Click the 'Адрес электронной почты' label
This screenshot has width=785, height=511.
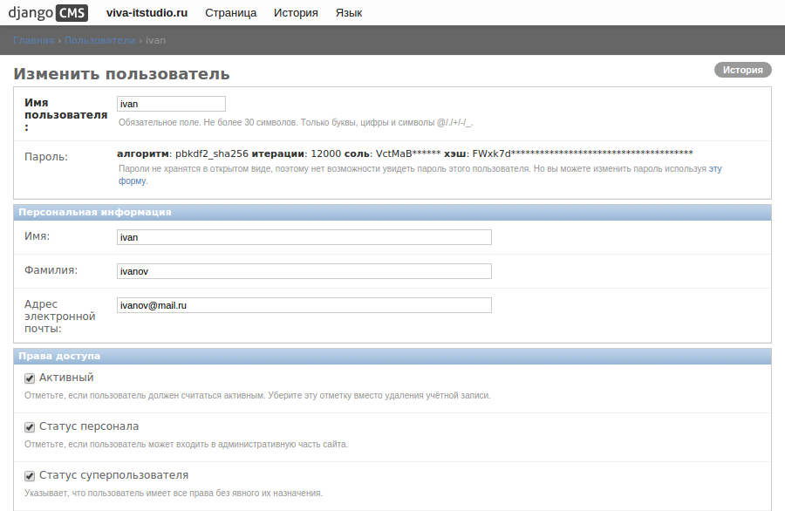point(60,317)
